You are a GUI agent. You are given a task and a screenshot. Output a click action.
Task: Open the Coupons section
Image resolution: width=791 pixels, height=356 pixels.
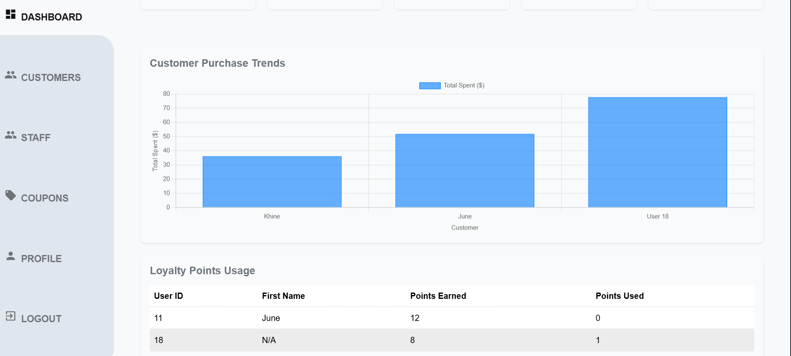[x=45, y=198]
